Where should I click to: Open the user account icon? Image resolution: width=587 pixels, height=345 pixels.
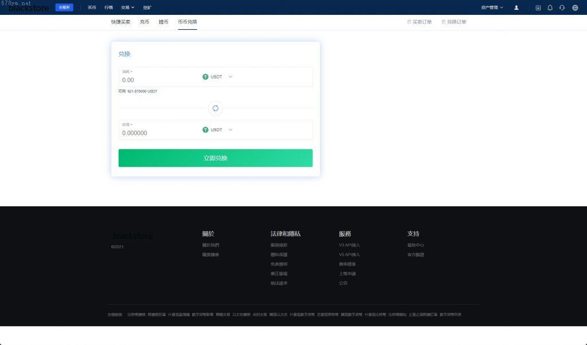[516, 7]
